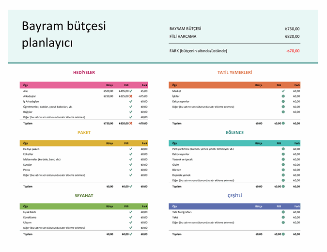Click the ₺750,00 BAYRAM BÜTÇESİ value

pos(292,29)
